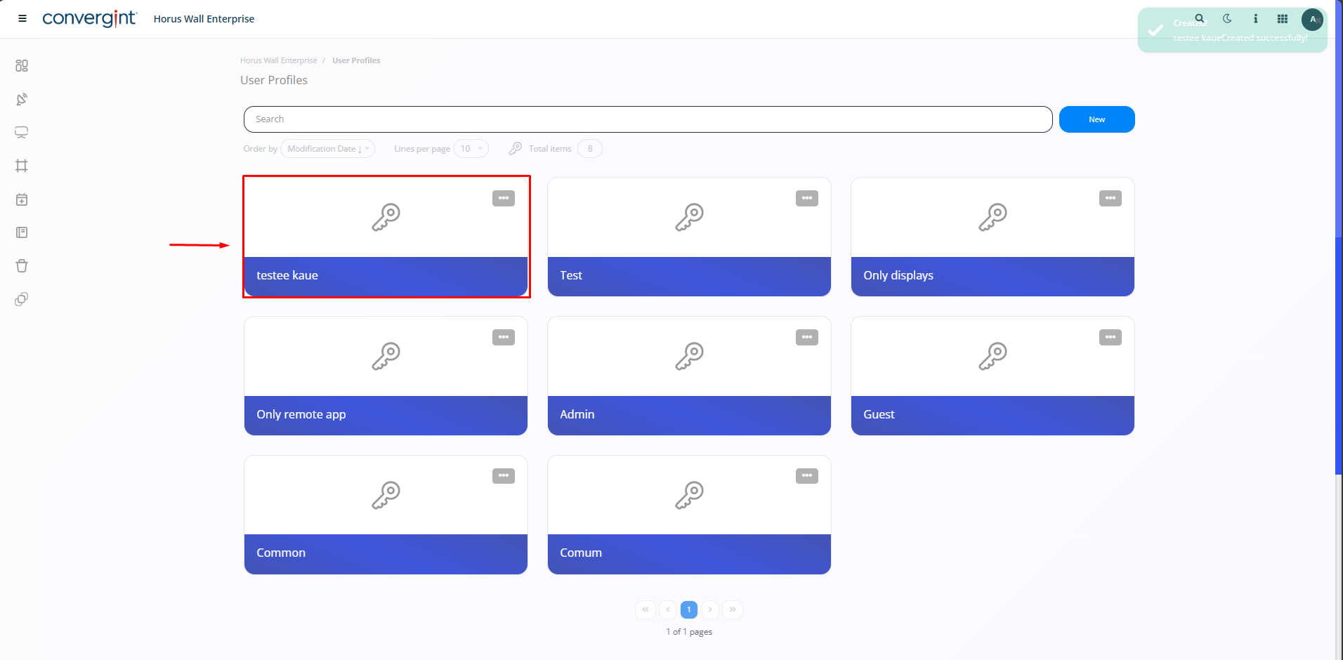This screenshot has height=660, width=1343.
Task: Open the apps grid icon in header
Action: click(1282, 19)
